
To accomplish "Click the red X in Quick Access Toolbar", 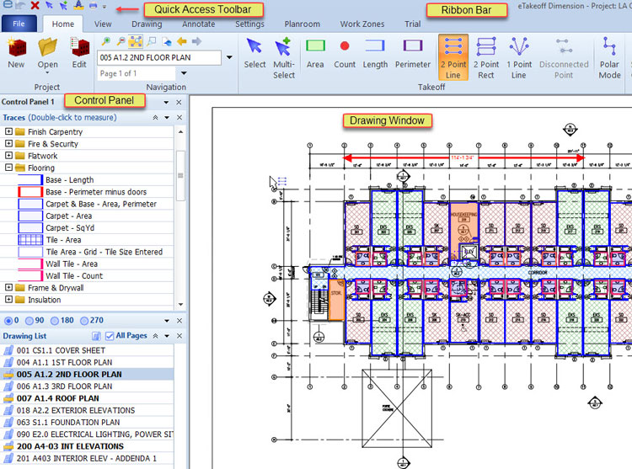I will 35,6.
